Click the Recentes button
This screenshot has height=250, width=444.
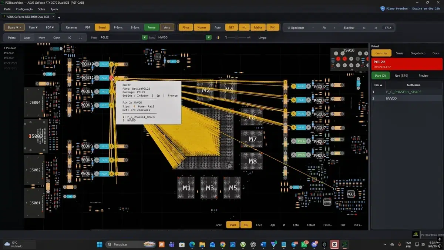[71, 27]
